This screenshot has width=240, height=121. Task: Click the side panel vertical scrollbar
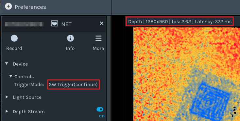coord(109,68)
